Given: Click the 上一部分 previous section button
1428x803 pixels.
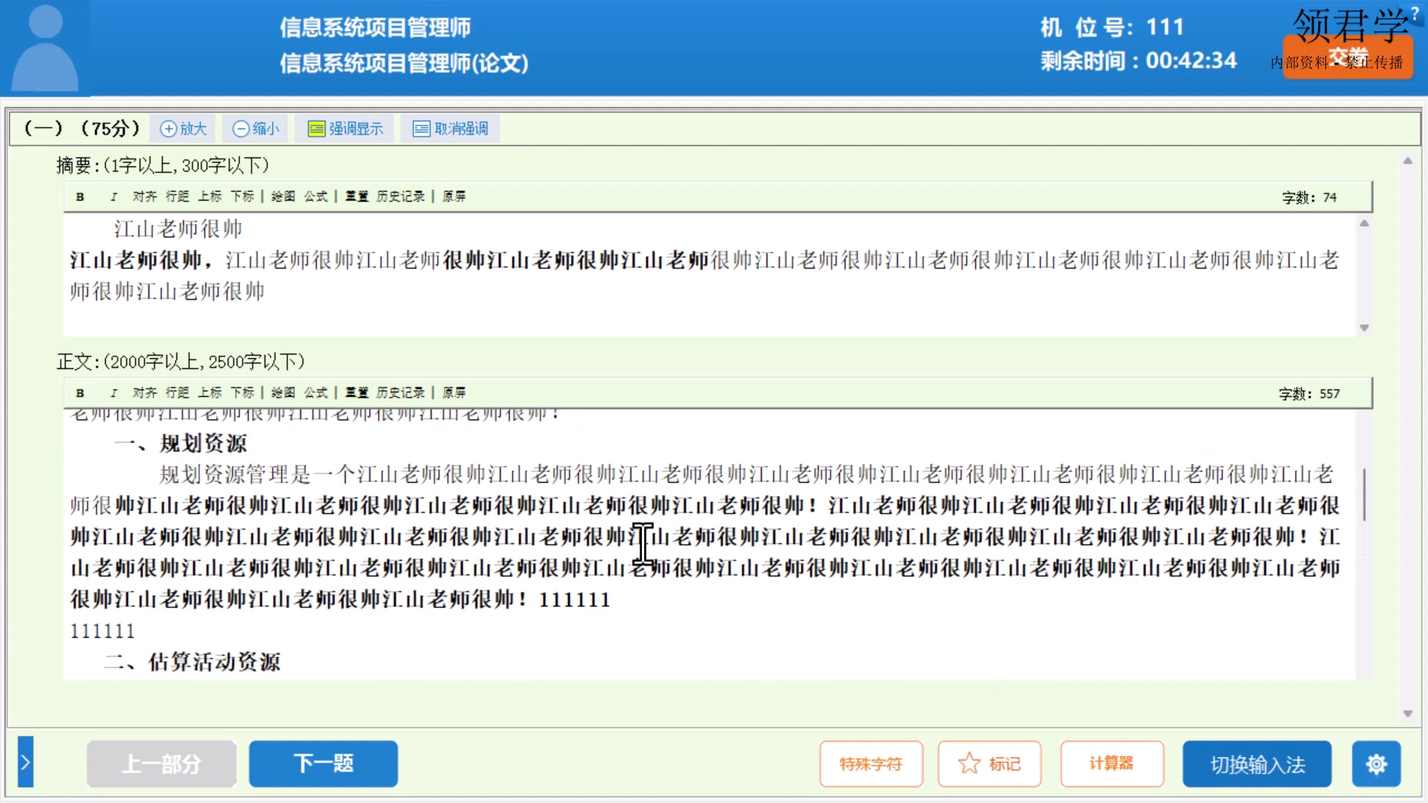Looking at the screenshot, I should coord(161,764).
